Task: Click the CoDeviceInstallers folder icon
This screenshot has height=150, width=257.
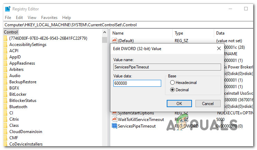Action: (5, 144)
